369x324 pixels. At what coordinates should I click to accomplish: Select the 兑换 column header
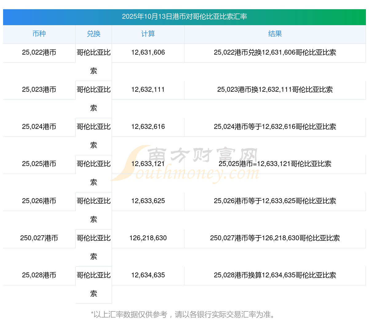click(x=93, y=34)
